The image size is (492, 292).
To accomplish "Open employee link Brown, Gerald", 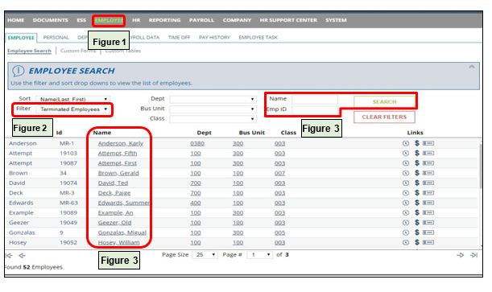I will 118,173.
